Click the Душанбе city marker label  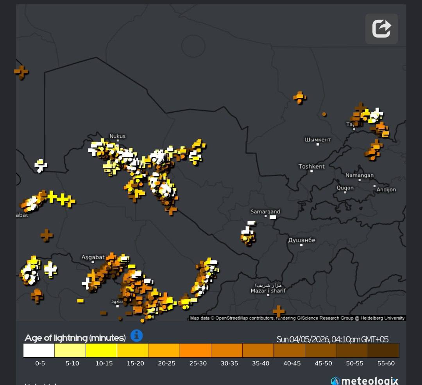point(301,240)
